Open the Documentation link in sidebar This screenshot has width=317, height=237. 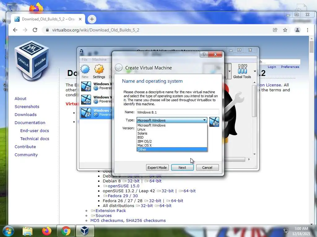[30, 123]
